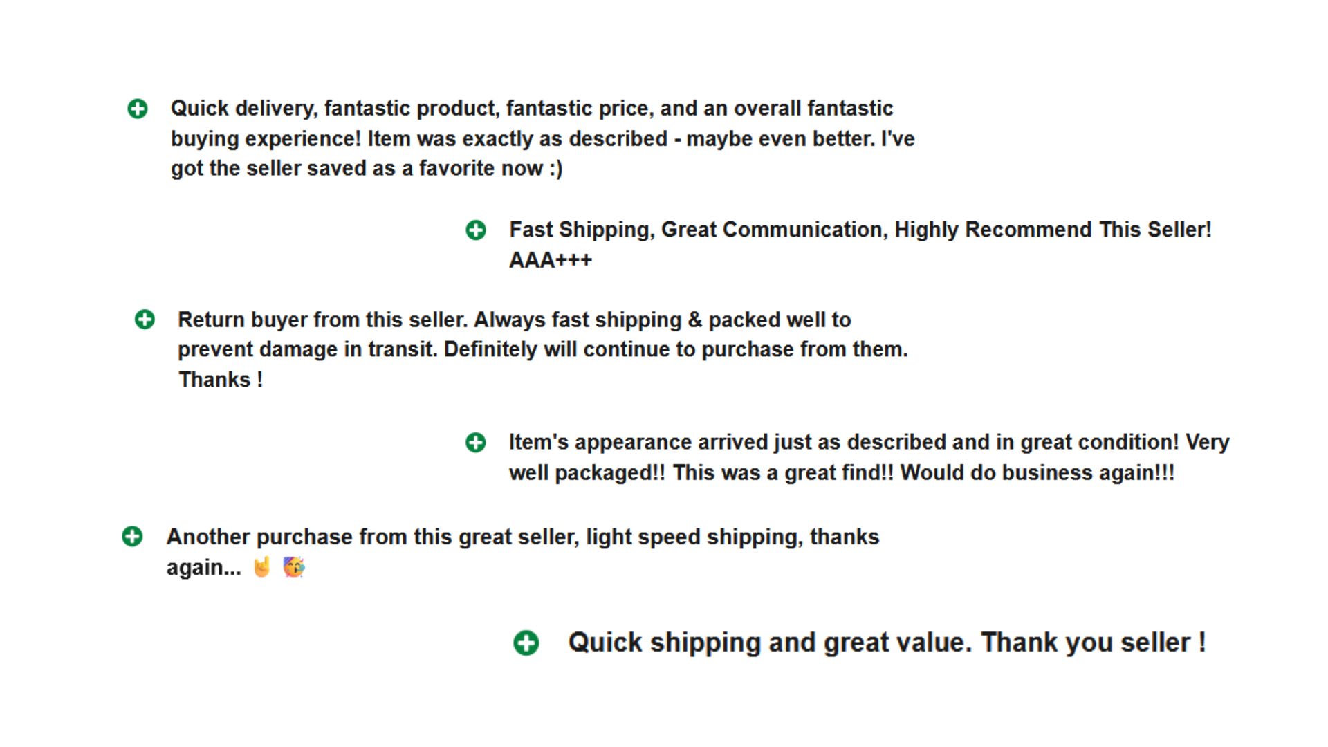Click "got the seller saved as a favorite" line
Screen dimensions: 1328x747
coord(367,169)
